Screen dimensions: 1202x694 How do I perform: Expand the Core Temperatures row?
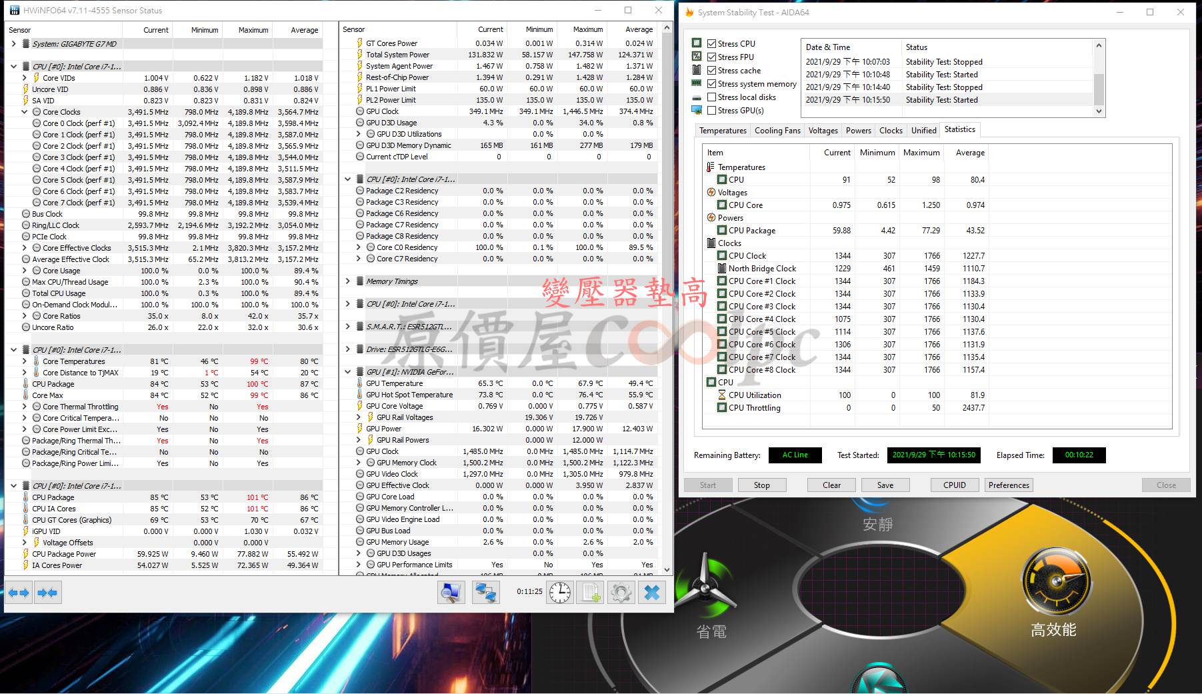click(x=25, y=361)
